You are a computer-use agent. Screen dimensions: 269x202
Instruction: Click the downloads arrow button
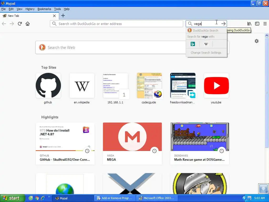(263, 188)
